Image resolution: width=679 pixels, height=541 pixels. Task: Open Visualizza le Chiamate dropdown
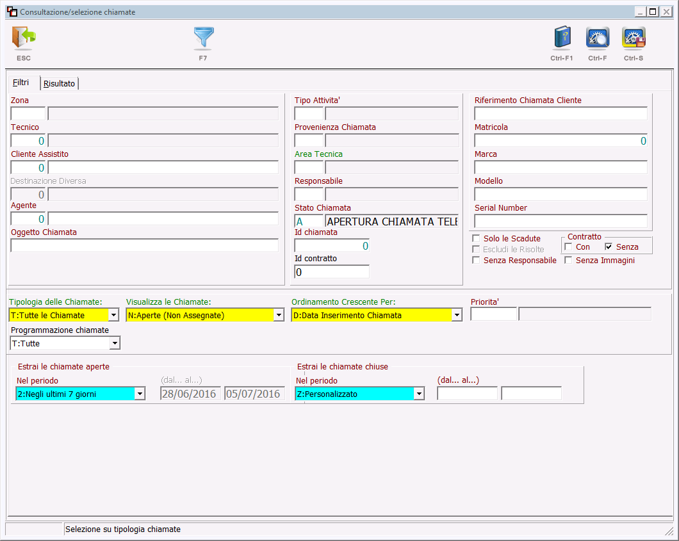[279, 315]
